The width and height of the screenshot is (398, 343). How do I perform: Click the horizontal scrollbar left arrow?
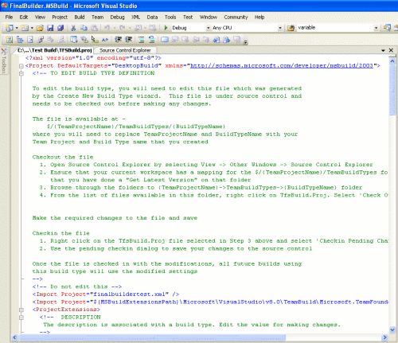click(x=14, y=337)
